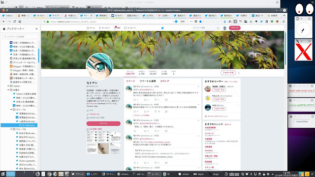Open Twitter メッセージ messages
This screenshot has width=315, height=177.
pyautogui.click(x=130, y=28)
